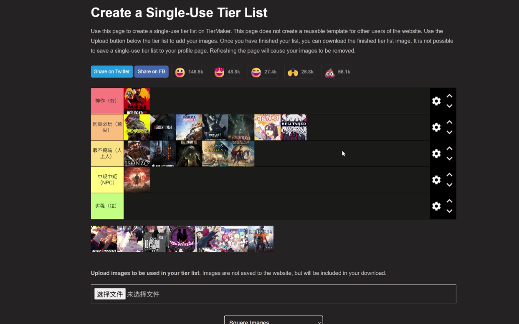Click the Share on Twitter button
The width and height of the screenshot is (519, 324).
[112, 72]
